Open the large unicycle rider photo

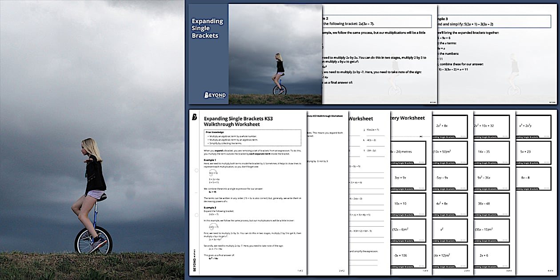92,140
